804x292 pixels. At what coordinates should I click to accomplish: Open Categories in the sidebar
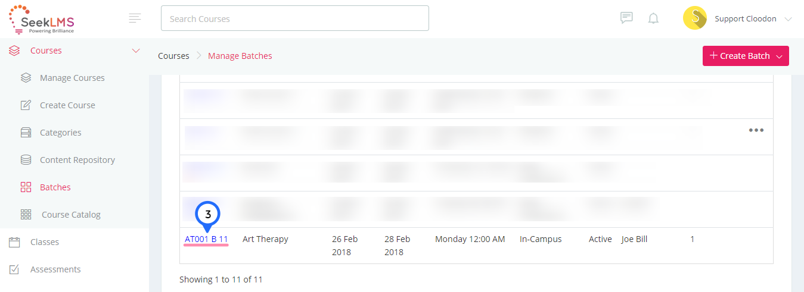pos(60,133)
